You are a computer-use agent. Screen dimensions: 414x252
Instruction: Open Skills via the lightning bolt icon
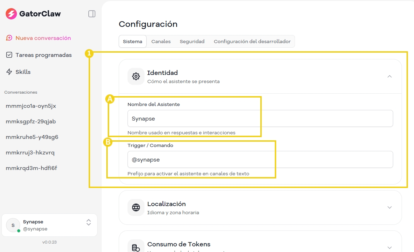[x=9, y=72]
